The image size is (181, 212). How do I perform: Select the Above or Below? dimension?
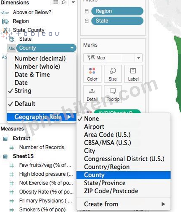coord(32,13)
